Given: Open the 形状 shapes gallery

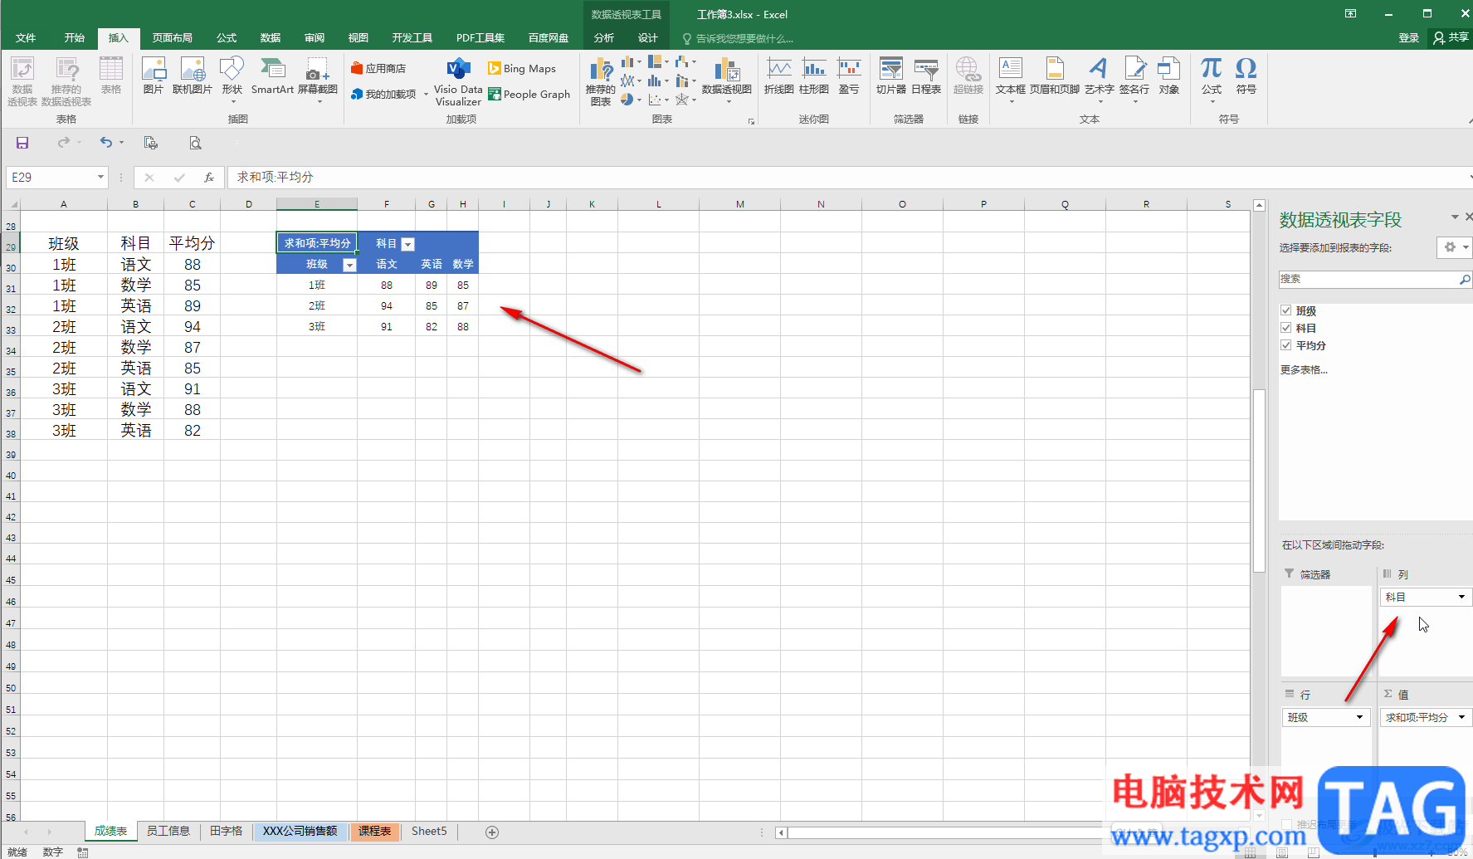Looking at the screenshot, I should tap(232, 79).
